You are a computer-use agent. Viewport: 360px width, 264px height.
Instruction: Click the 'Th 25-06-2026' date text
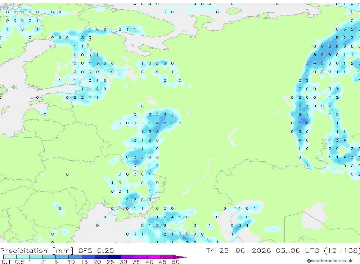click(x=238, y=250)
